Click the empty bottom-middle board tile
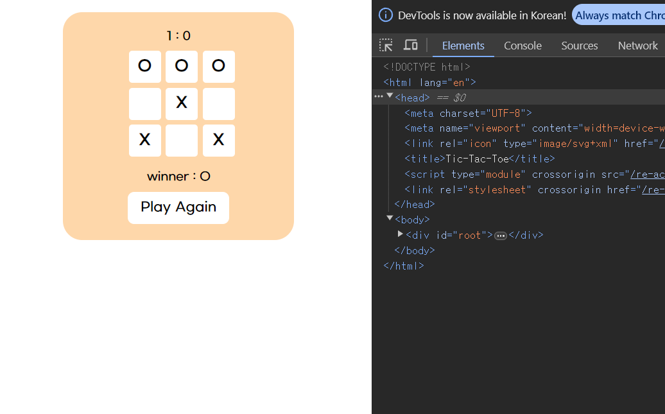Viewport: 665px width, 414px height. pyautogui.click(x=182, y=141)
